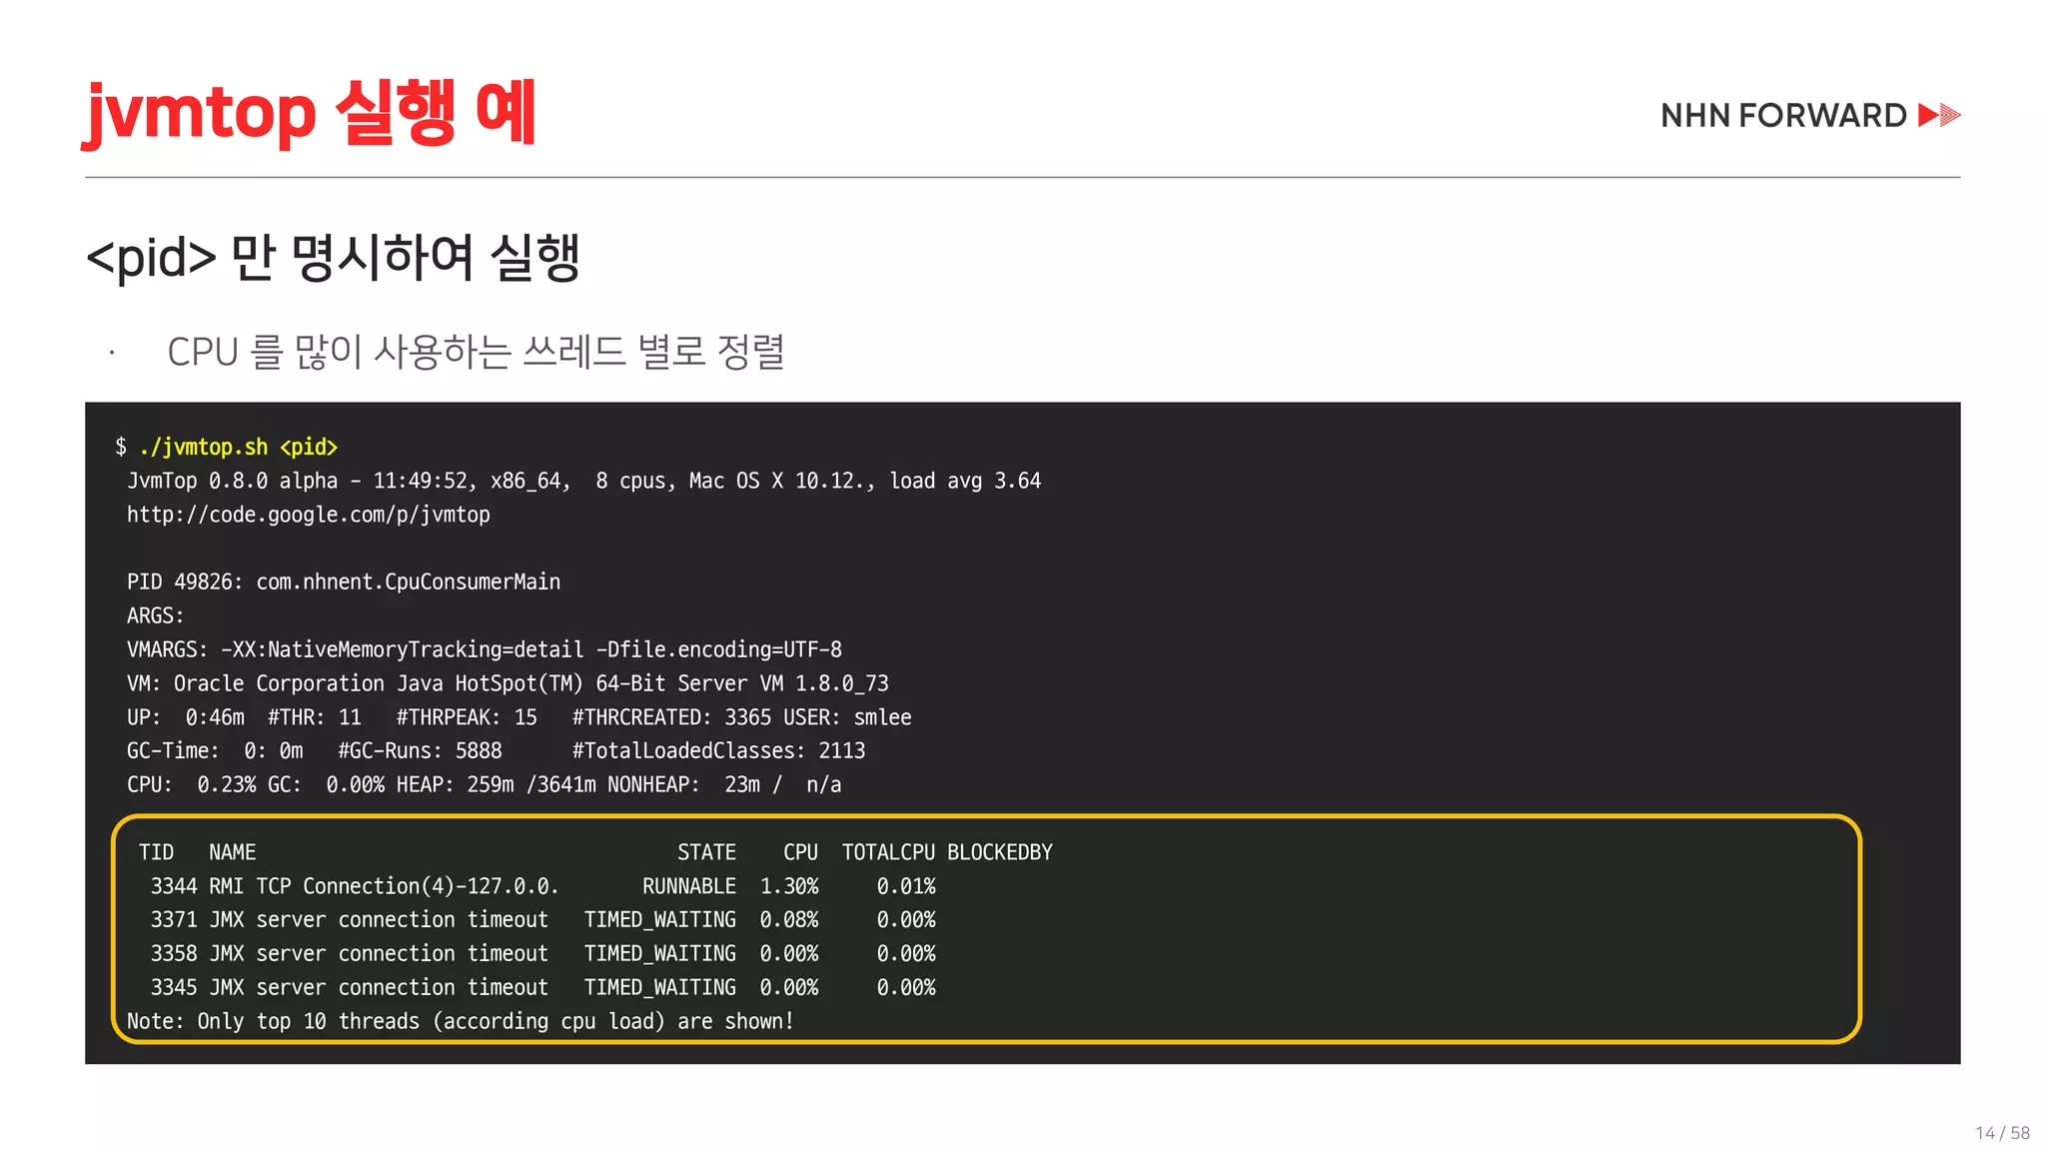Image resolution: width=2046 pixels, height=1151 pixels.
Task: Click the 'JvmTop 0.8.0 alpha' header line
Action: click(x=583, y=481)
